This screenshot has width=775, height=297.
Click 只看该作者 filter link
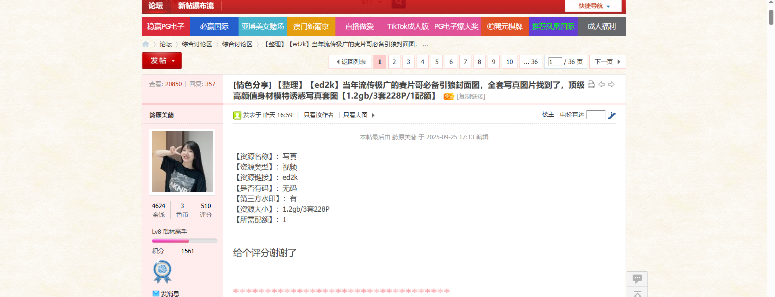click(319, 115)
